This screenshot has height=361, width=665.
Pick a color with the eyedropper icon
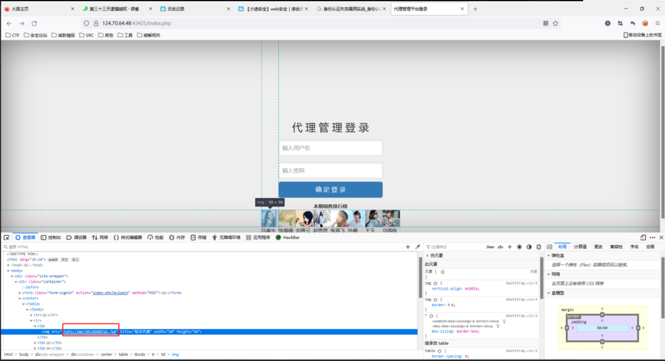coord(417,247)
